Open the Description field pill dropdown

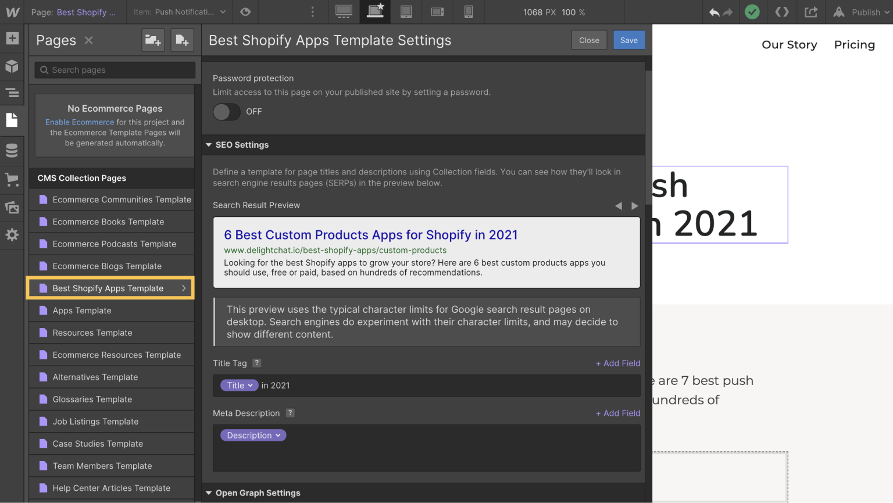click(x=253, y=436)
